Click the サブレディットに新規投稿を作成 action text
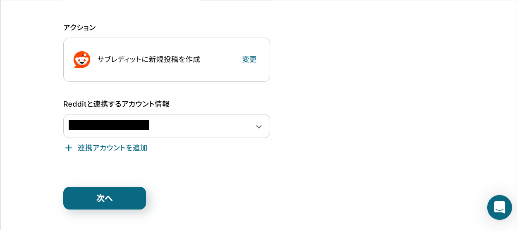 tap(148, 60)
